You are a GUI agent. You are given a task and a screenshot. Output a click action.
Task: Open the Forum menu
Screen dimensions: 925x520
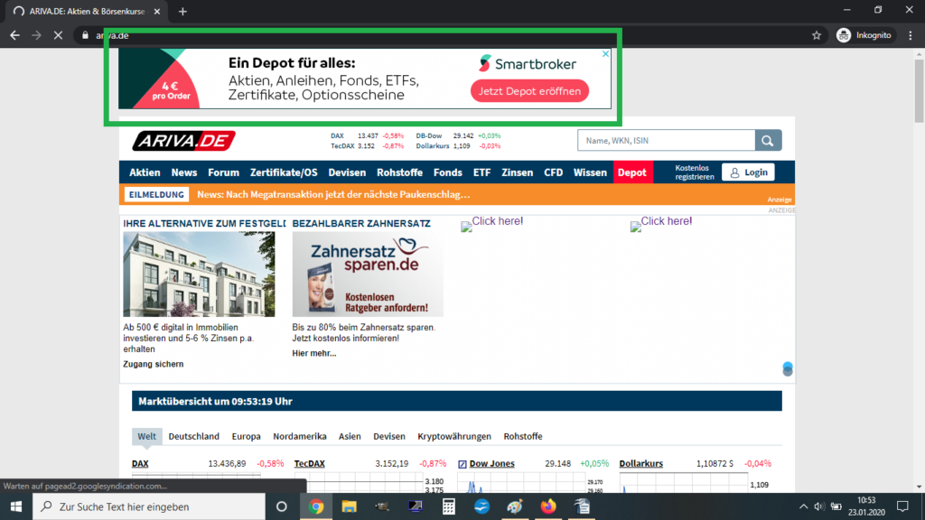[x=224, y=172]
